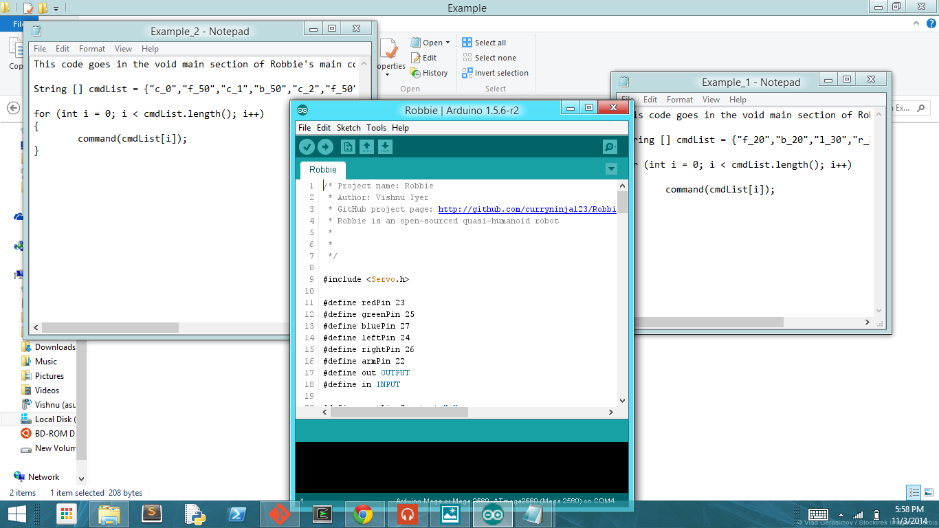
Task: Switch to large icons view in Explorer status bar
Action: coord(928,492)
